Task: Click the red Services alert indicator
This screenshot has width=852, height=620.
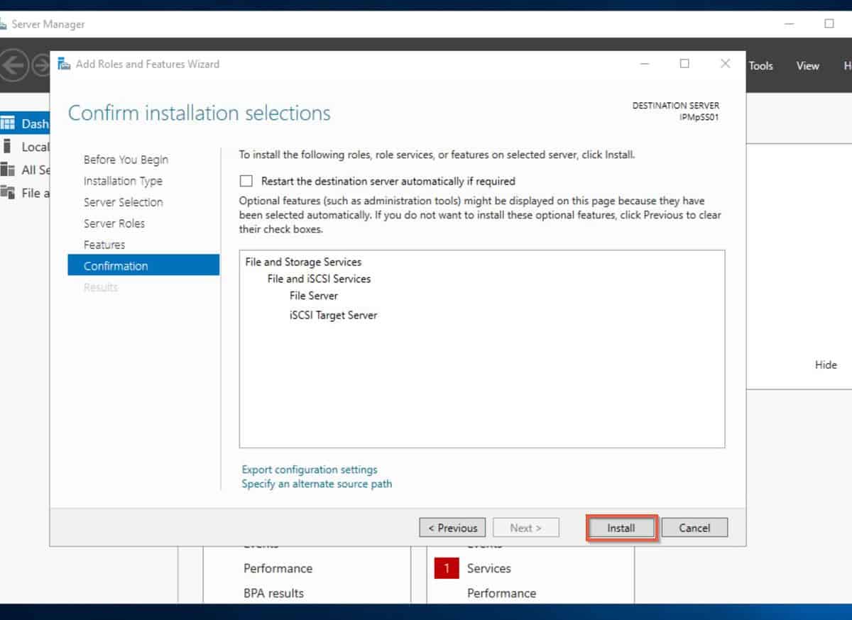Action: pyautogui.click(x=445, y=568)
